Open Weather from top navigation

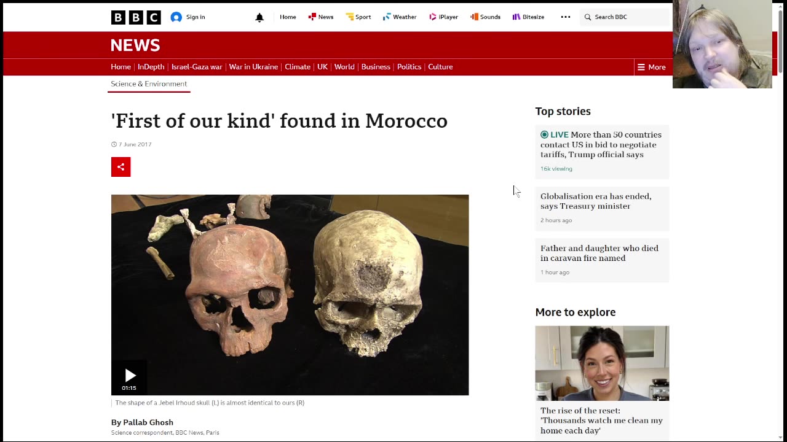(400, 17)
